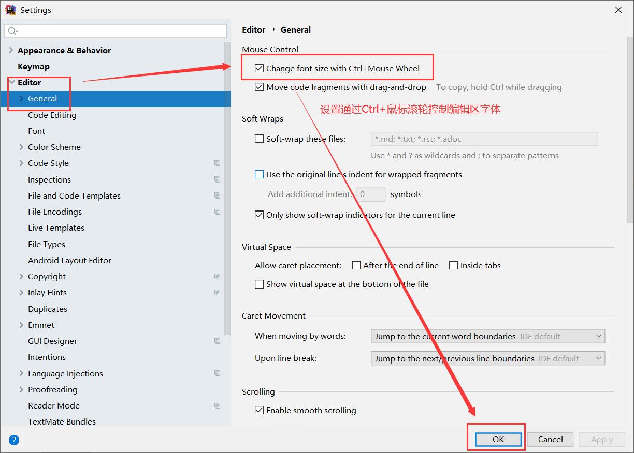
Task: Click the project-level icon beside GUI Designer
Action: pos(217,341)
